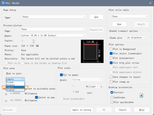Increase copies with the up spinner arrow

pos(34,40)
